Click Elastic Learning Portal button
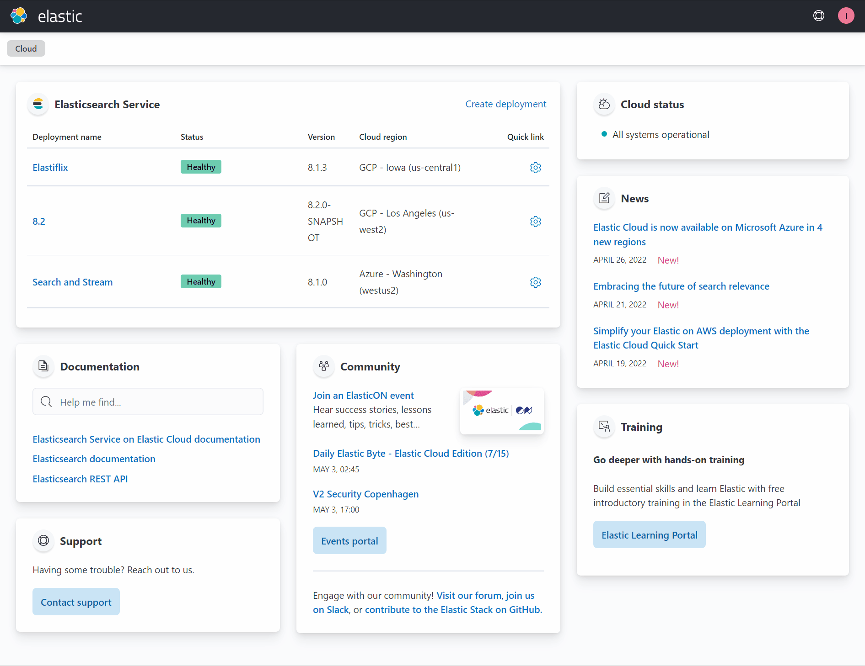The width and height of the screenshot is (865, 666). (x=649, y=535)
